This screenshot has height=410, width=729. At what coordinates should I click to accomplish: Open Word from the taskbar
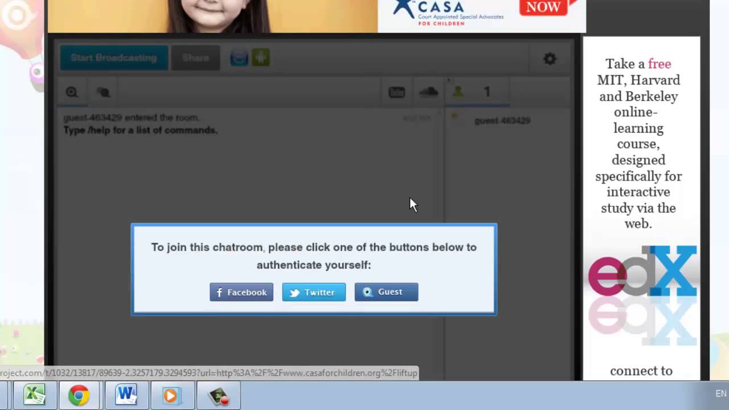point(126,395)
